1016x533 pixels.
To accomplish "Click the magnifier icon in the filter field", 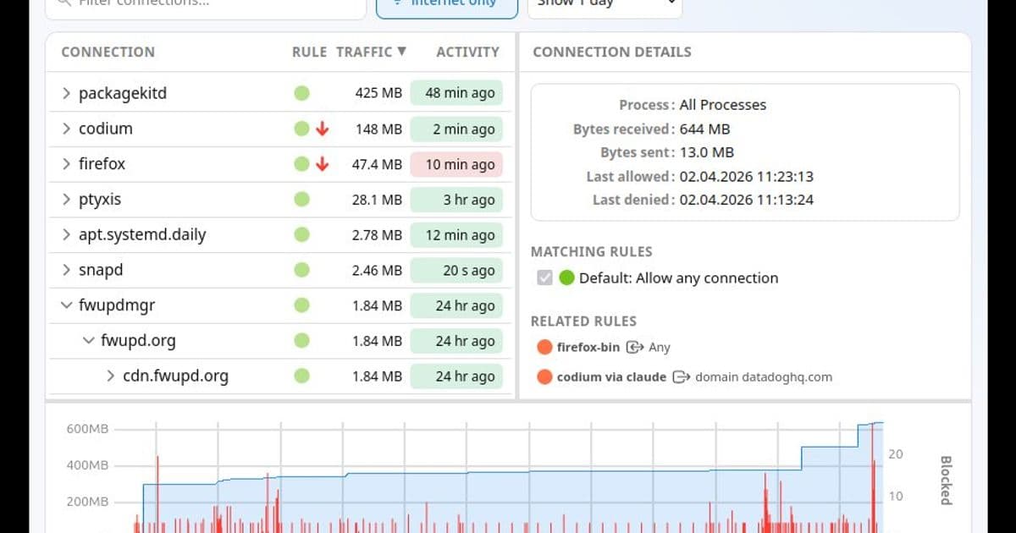I will click(x=61, y=3).
